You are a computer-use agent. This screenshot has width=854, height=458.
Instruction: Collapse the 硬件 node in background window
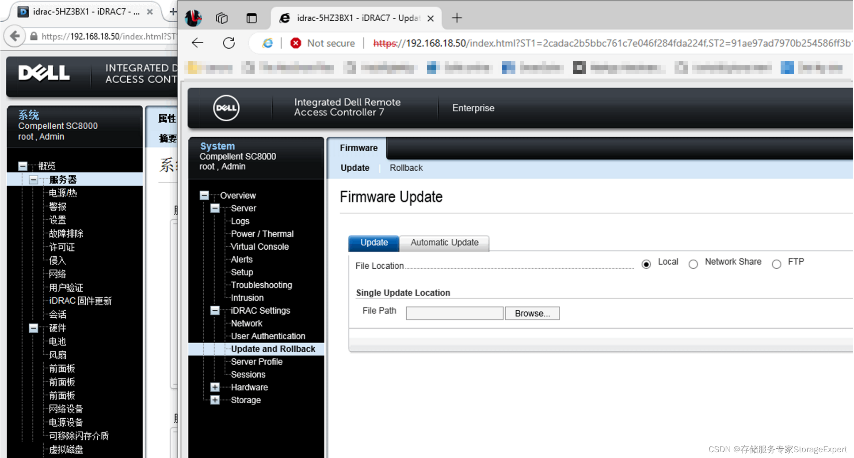tap(34, 328)
